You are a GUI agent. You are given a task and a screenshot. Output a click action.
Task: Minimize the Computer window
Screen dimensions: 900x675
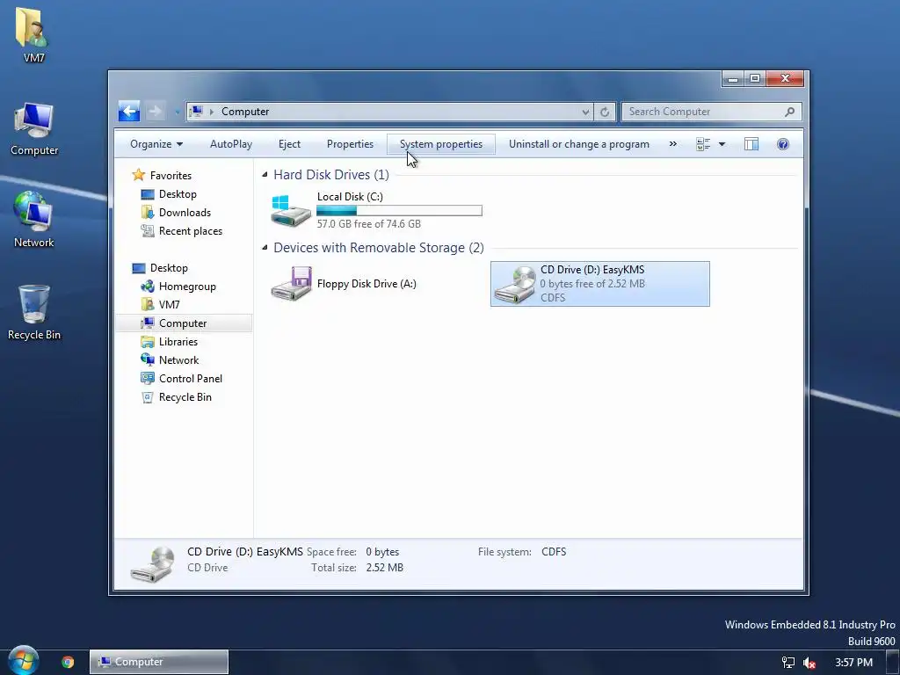pyautogui.click(x=733, y=79)
